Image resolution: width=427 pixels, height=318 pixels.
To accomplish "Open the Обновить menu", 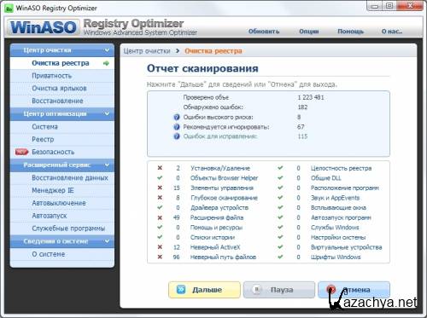I will tap(264, 32).
